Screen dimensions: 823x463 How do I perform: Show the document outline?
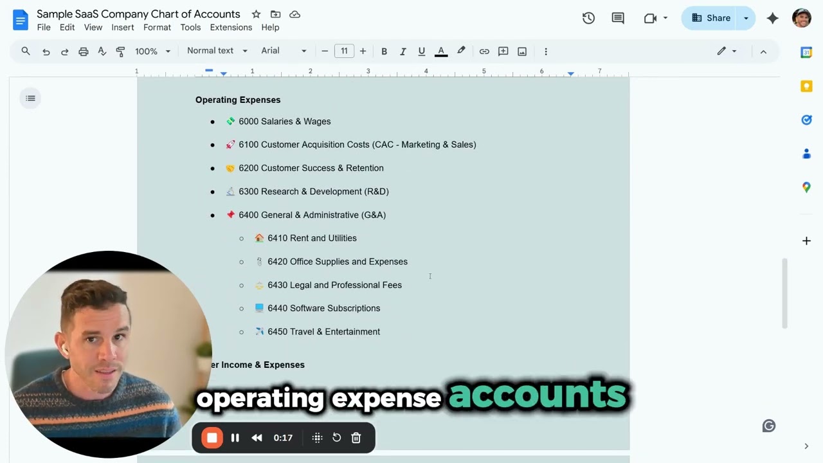point(30,98)
